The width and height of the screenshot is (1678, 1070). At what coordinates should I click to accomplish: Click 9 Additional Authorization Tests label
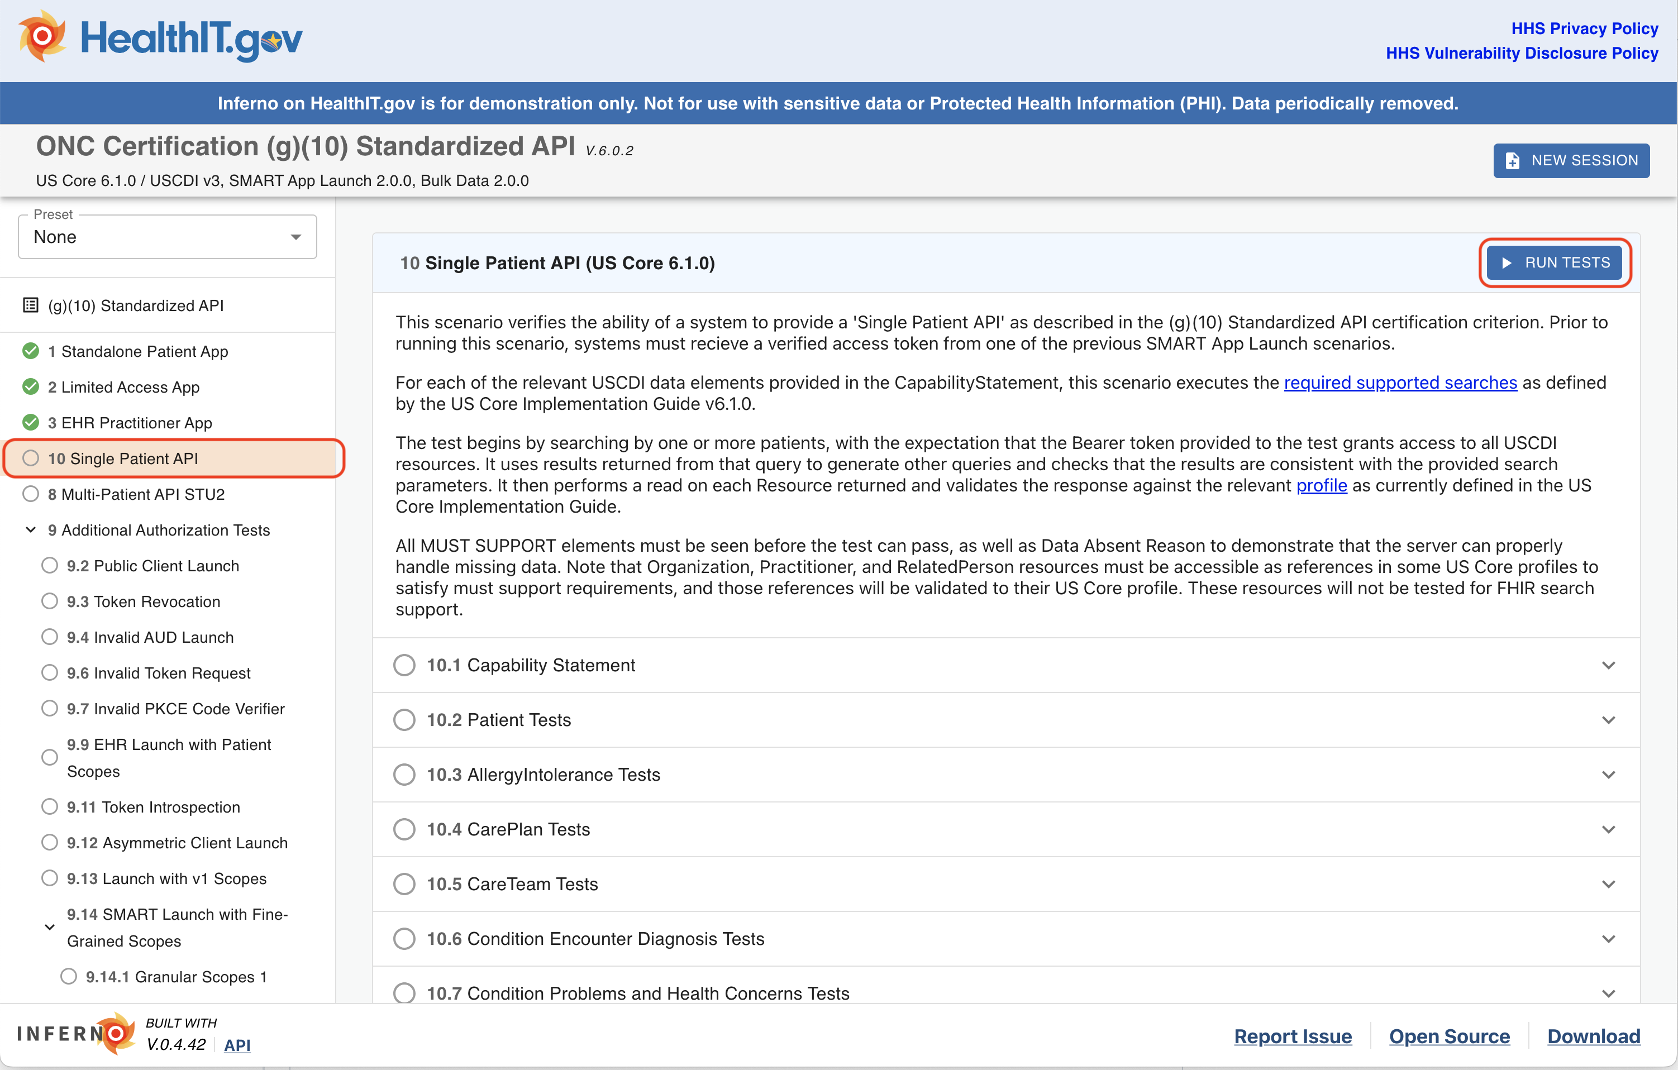tap(159, 530)
